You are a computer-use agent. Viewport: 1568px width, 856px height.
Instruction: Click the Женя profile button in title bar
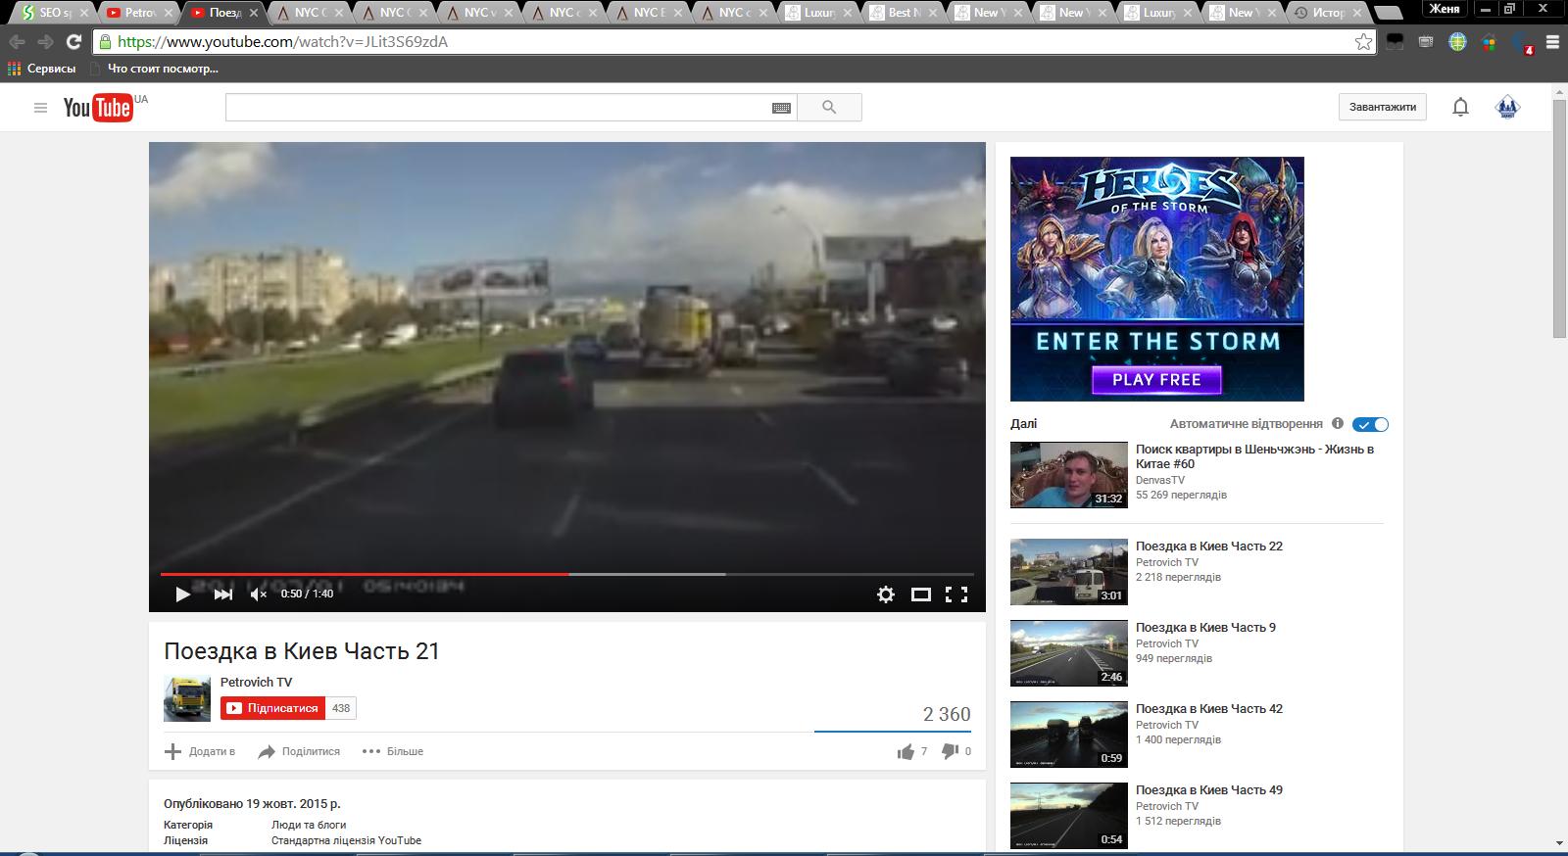pyautogui.click(x=1445, y=9)
